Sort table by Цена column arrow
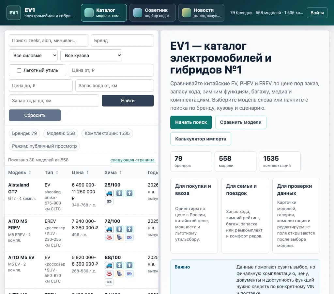Viewport: 334px width, 294px height. tap(87, 172)
